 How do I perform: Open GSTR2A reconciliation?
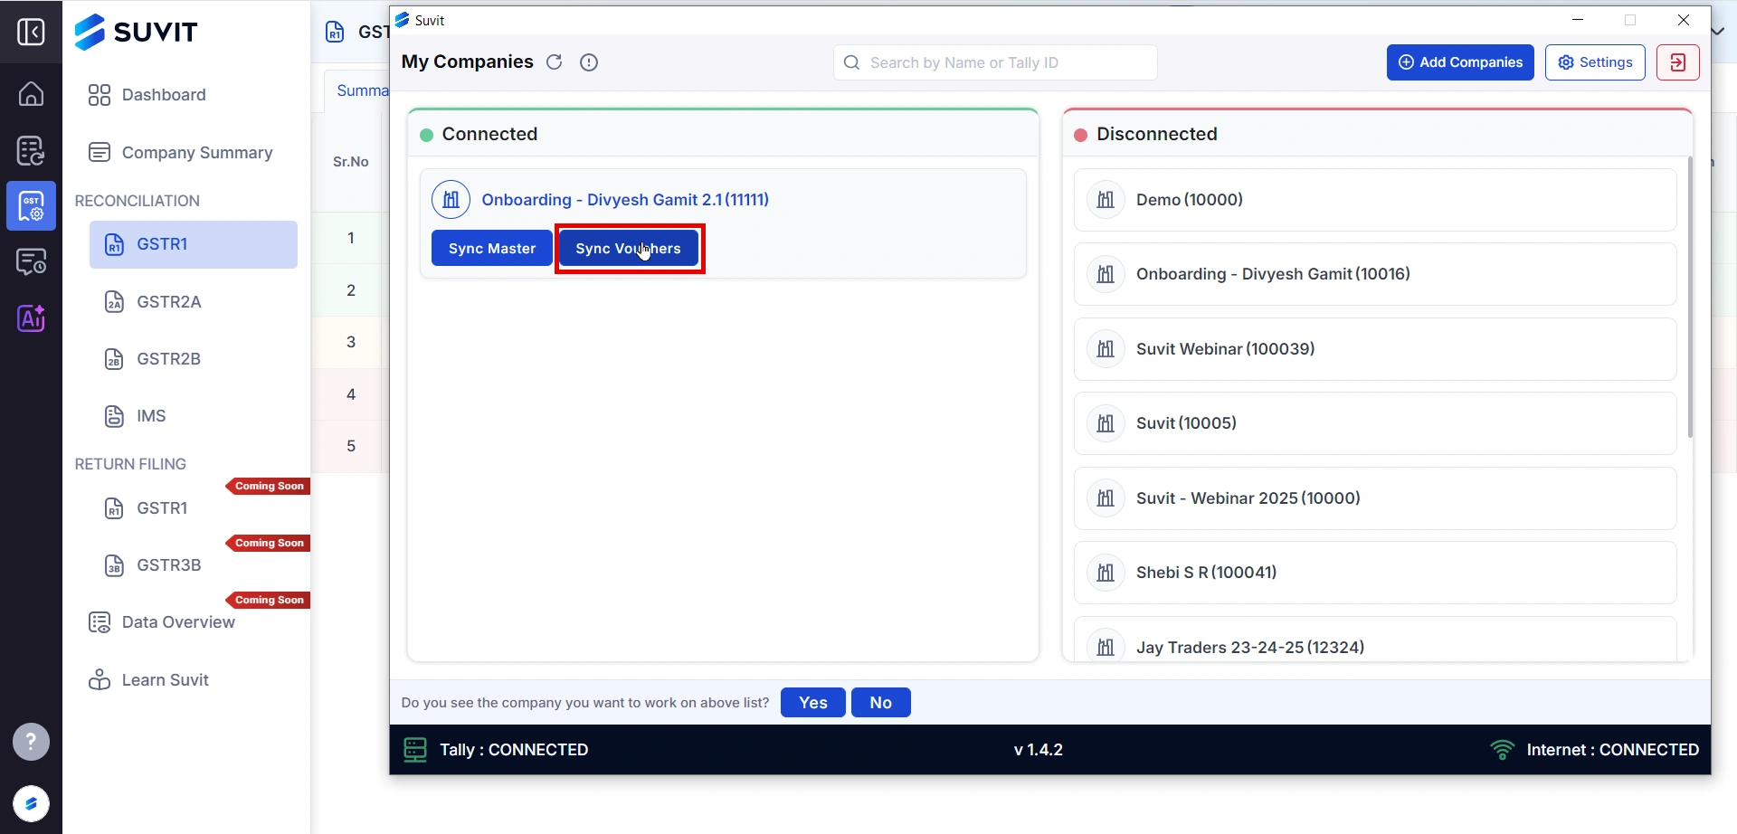(153, 302)
